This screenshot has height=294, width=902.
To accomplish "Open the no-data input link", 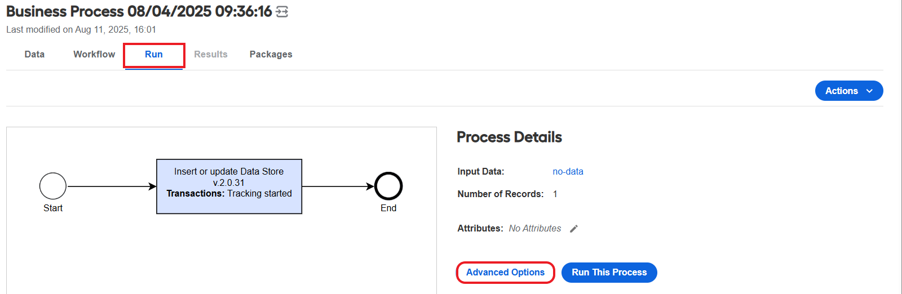I will 568,171.
